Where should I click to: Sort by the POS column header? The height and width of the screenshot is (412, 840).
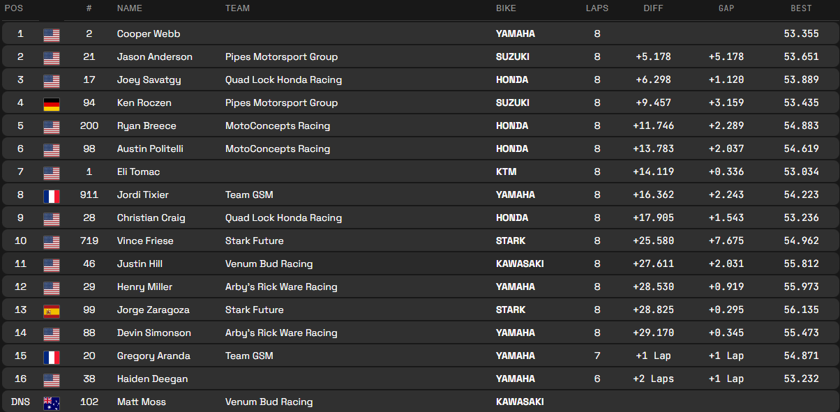[13, 8]
